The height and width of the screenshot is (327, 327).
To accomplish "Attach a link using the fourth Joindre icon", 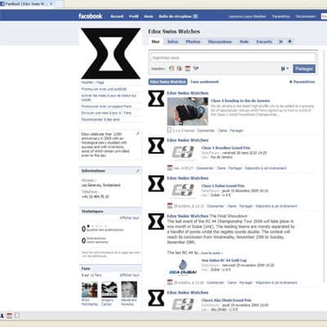I will pyautogui.click(x=195, y=69).
